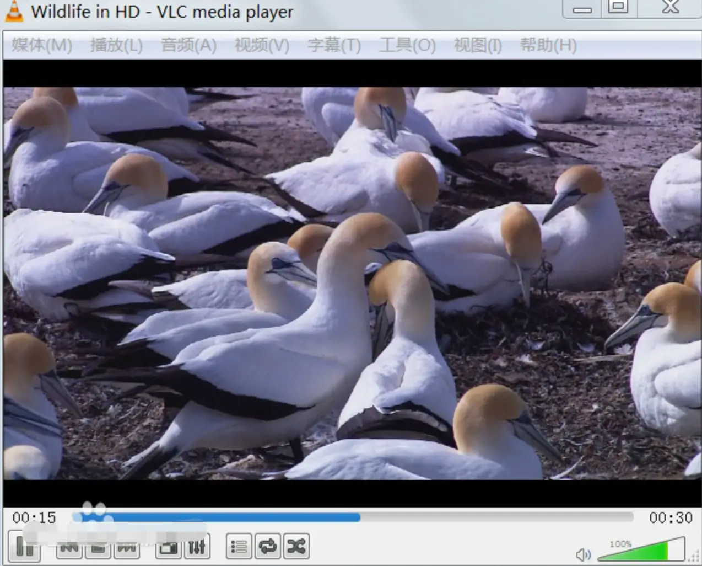Open extended settings equalizer panel
The width and height of the screenshot is (702, 566).
197,547
